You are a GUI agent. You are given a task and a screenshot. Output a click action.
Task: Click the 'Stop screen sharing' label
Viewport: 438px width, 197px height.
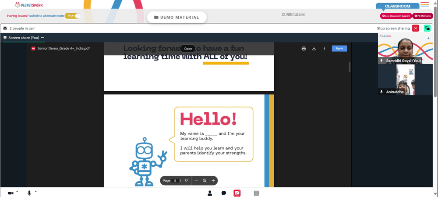(x=393, y=28)
